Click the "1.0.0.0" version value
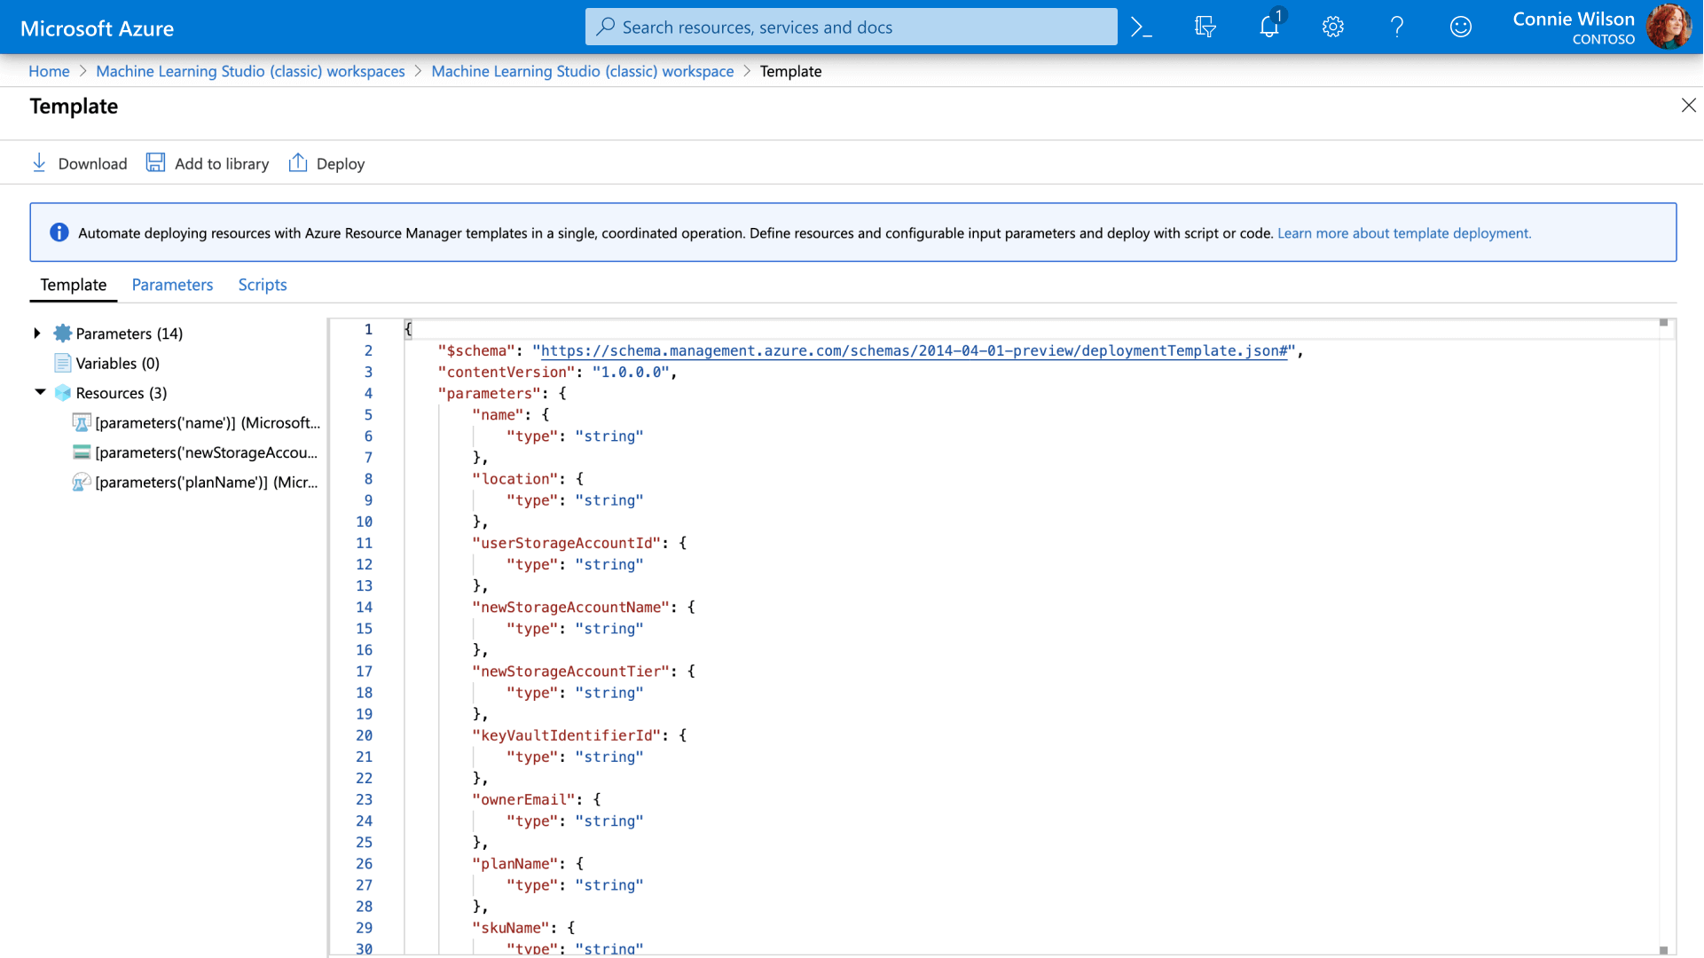1704x958 pixels. (x=631, y=372)
